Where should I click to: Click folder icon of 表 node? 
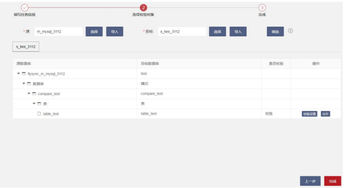39,104
